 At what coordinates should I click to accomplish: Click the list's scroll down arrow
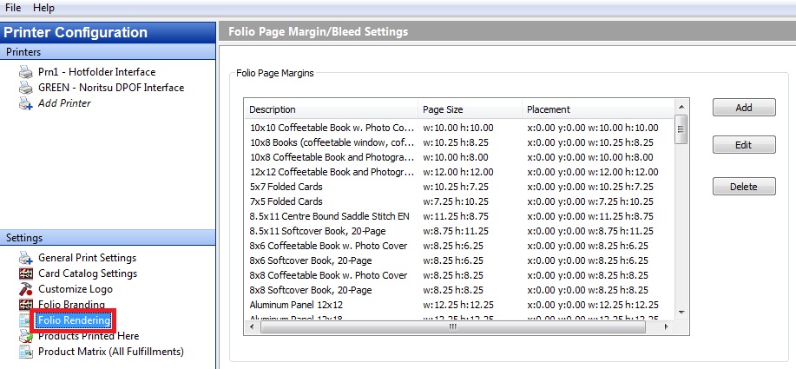tap(681, 313)
